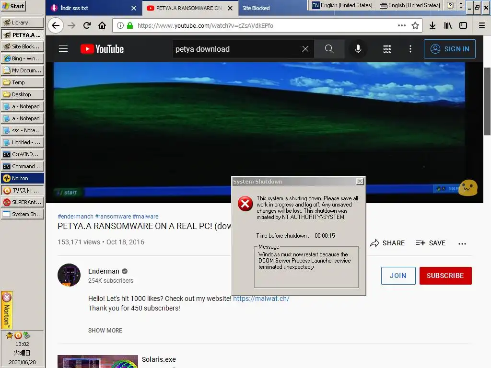Switch to Norton taskbar item
The image size is (491, 368).
23,178
